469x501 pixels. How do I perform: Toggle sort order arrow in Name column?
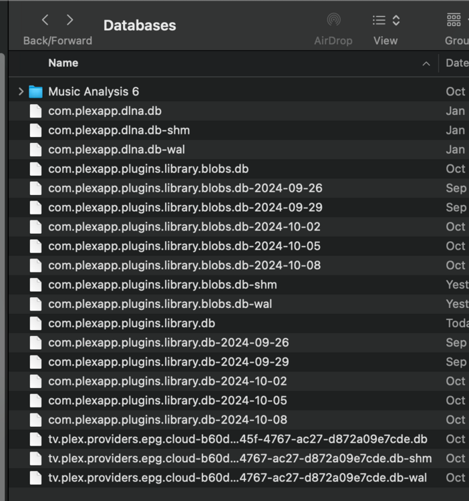point(426,64)
